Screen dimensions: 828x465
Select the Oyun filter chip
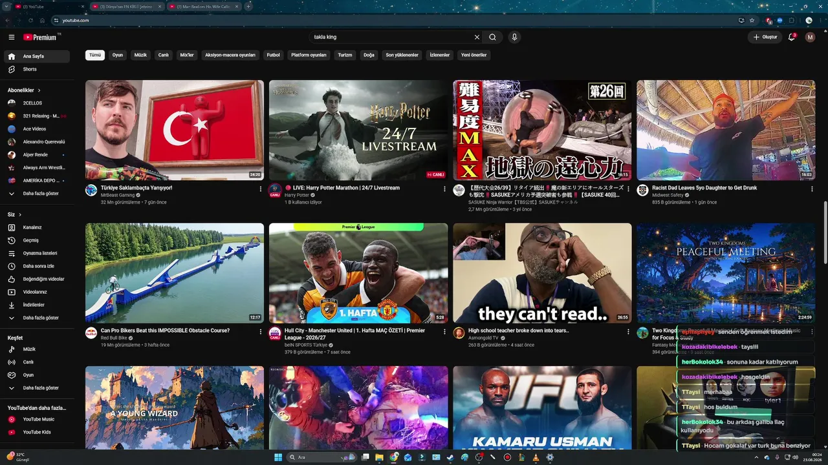point(118,55)
